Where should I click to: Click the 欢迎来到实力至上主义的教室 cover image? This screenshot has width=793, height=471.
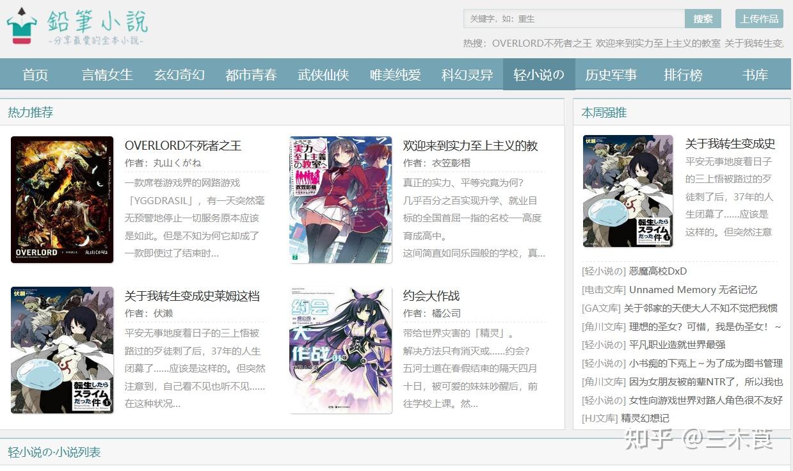click(340, 199)
